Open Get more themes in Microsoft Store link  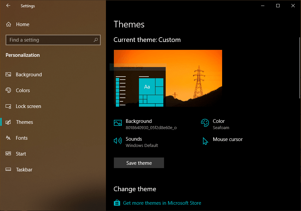162,203
